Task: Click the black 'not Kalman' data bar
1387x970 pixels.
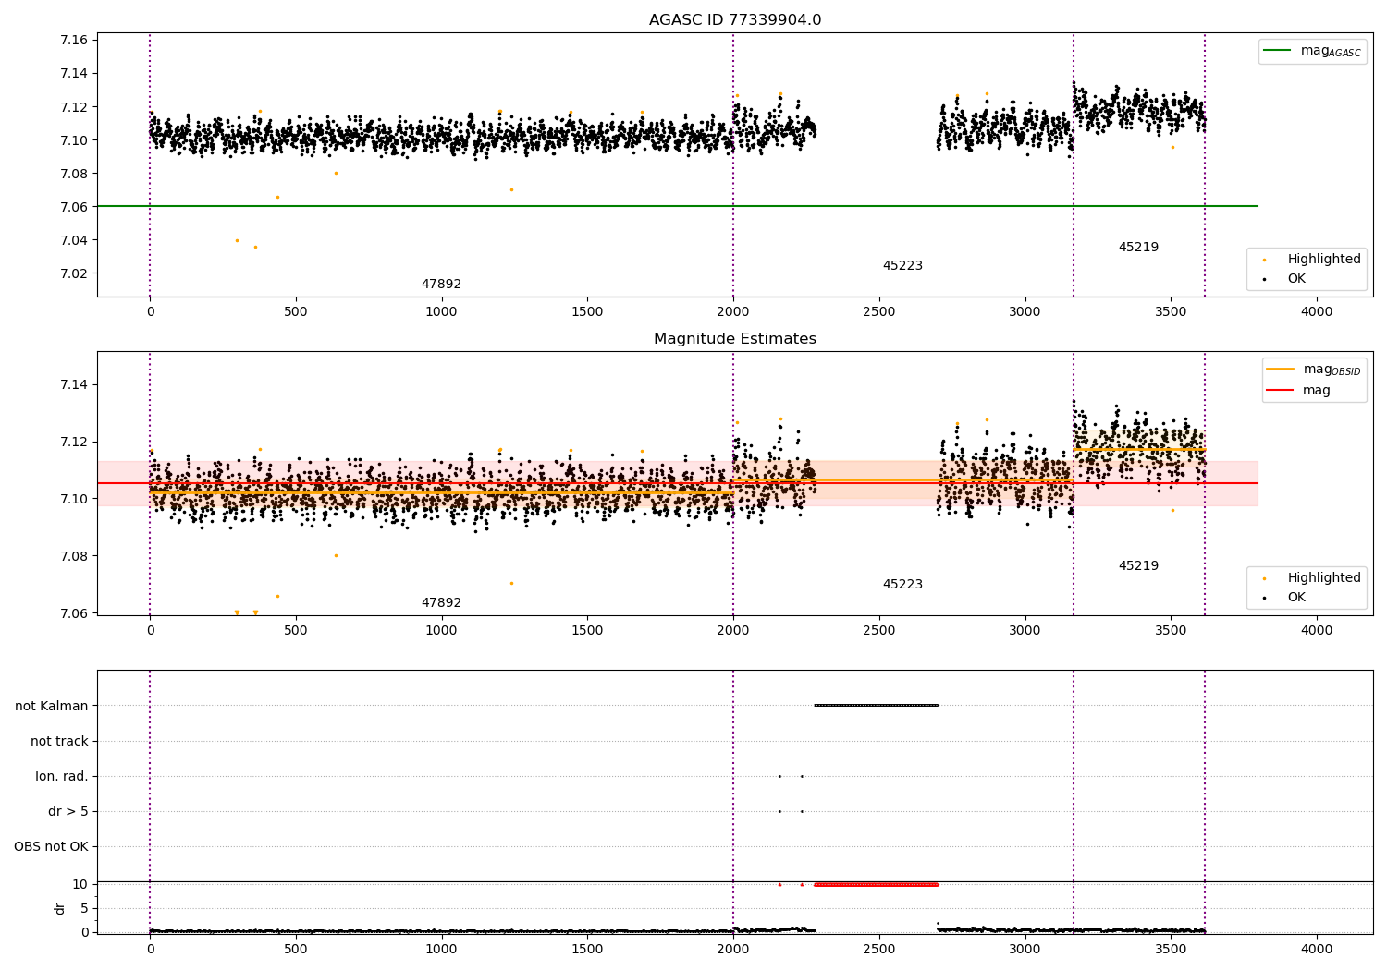Action: [x=876, y=706]
